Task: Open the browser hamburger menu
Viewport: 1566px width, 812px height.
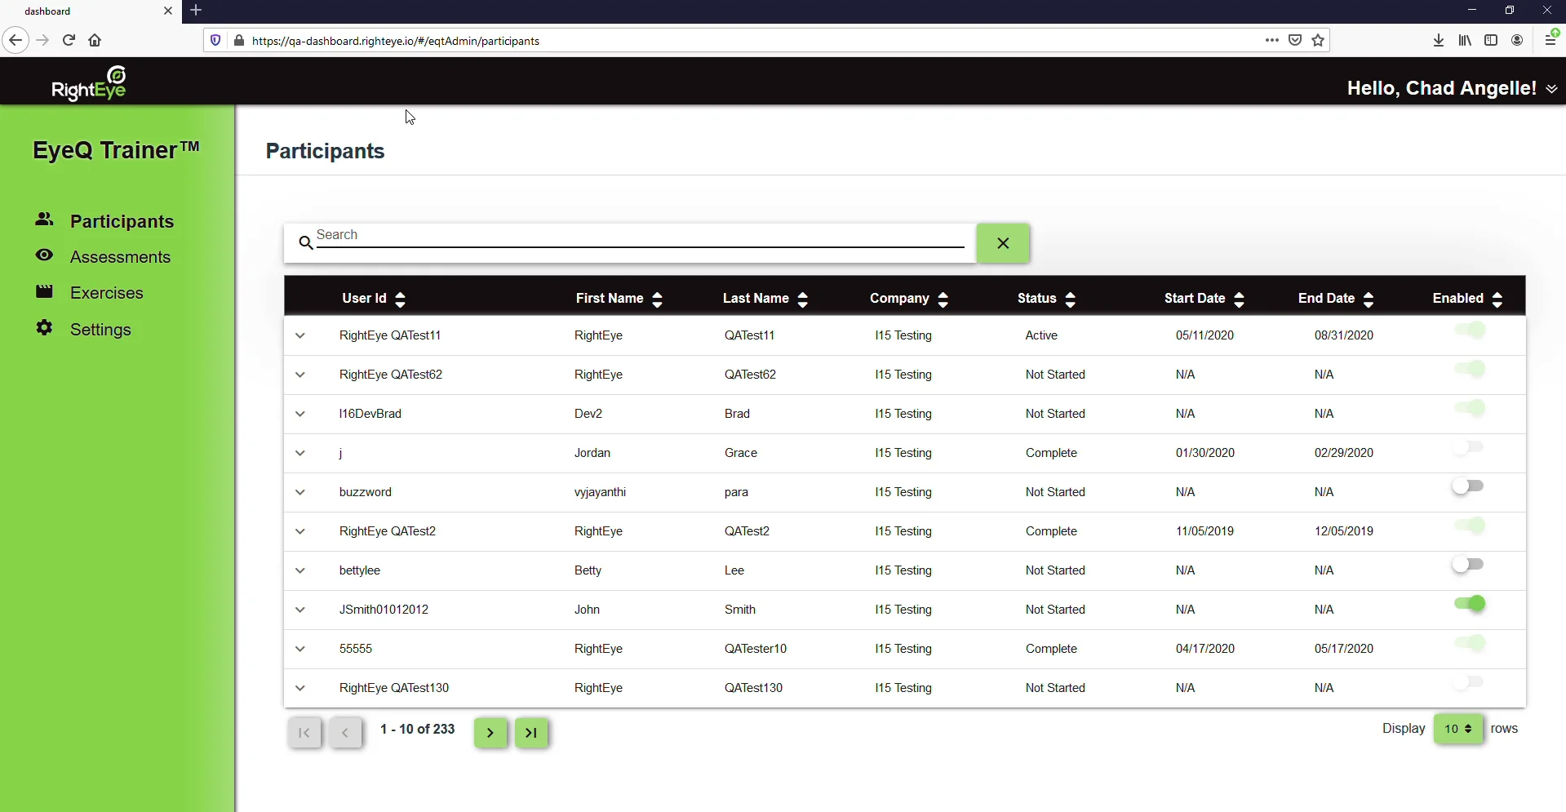Action: 1550,40
